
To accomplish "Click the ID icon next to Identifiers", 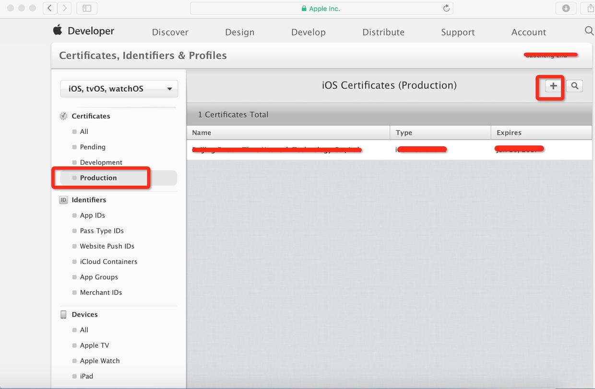I will coord(63,200).
